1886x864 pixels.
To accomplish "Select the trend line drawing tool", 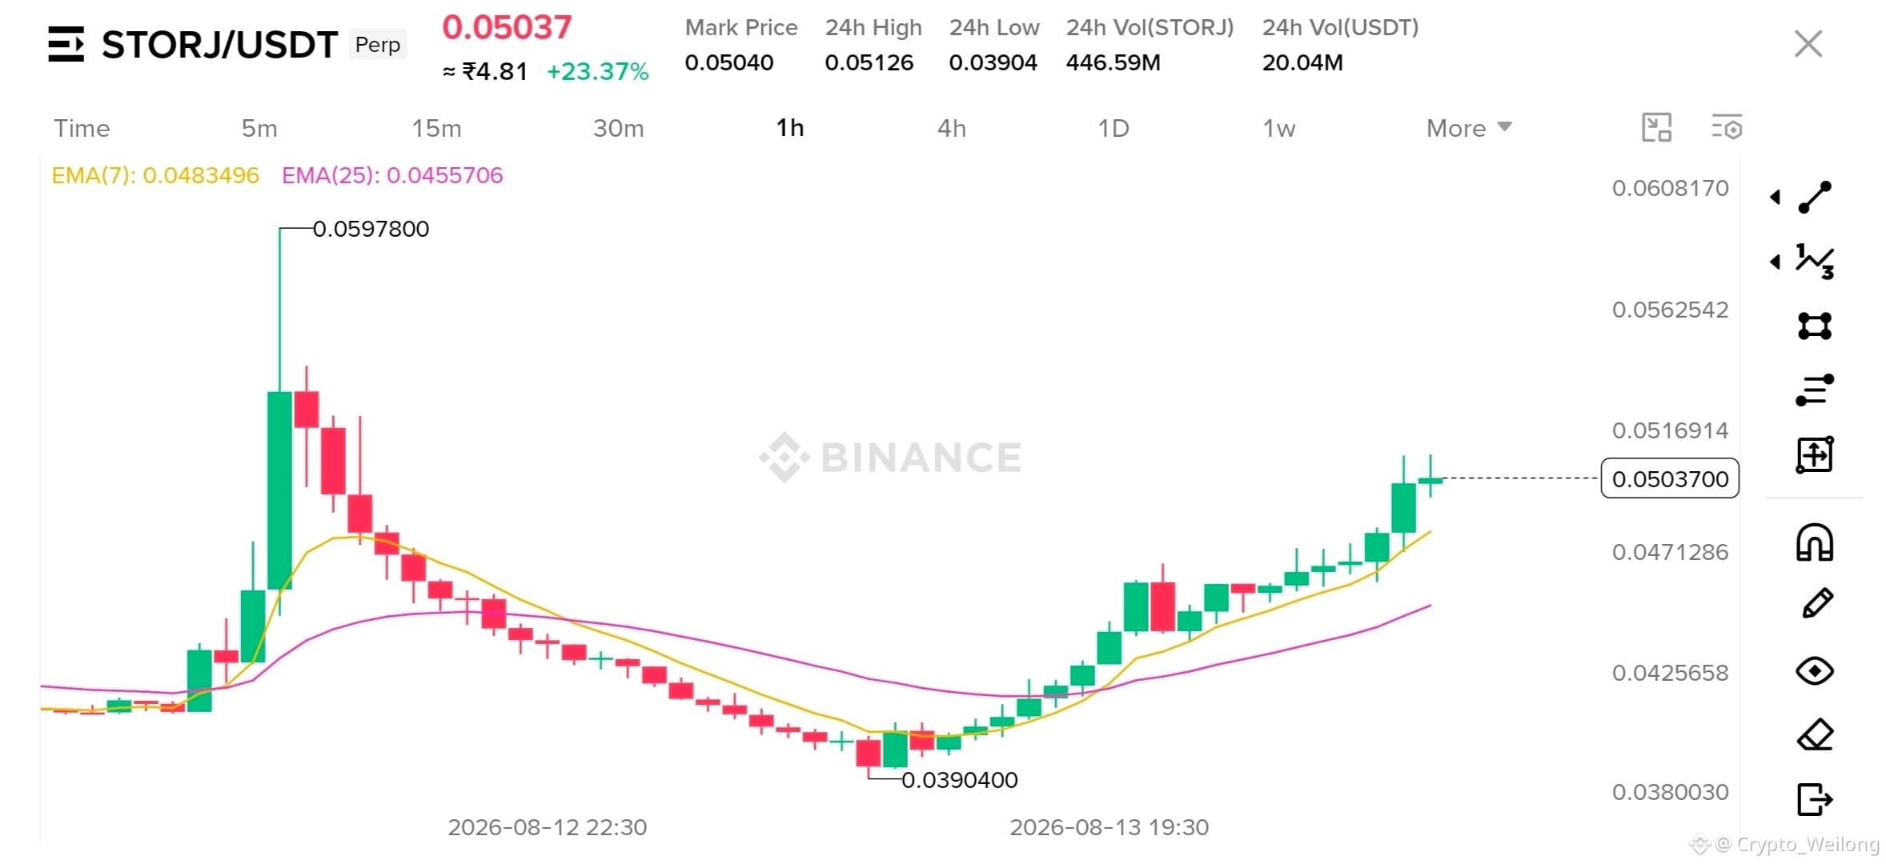I will click(1814, 197).
